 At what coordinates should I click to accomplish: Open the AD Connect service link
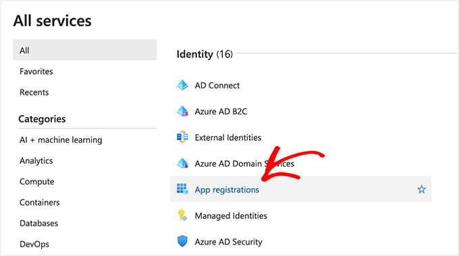coord(217,86)
